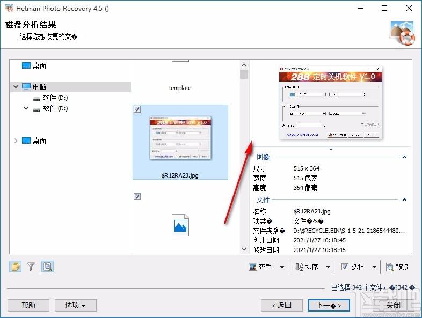Collapse the second 软件 (D:) node
This screenshot has height=318, width=422.
(x=26, y=108)
